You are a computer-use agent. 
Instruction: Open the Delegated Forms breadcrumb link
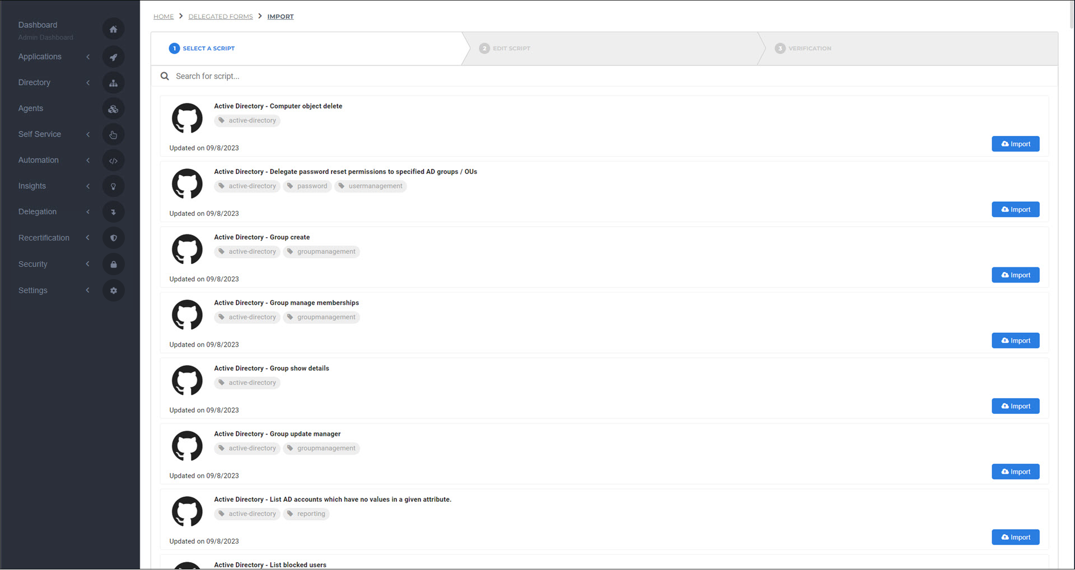[x=220, y=16]
